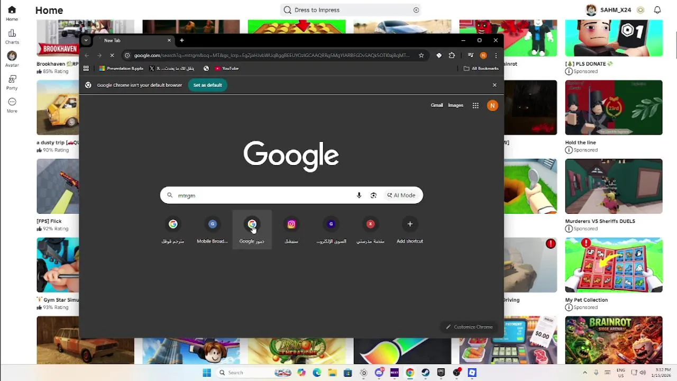Open مترجم قوقل shortcut
Viewport: 677px width, 381px height.
pos(173,230)
